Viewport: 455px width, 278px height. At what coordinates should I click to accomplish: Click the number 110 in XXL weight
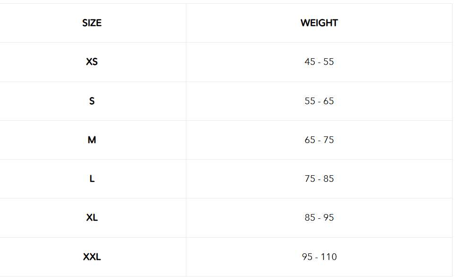click(328, 257)
